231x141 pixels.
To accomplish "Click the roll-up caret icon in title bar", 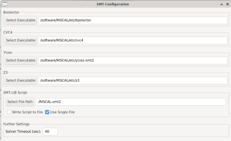I will tap(221, 4).
